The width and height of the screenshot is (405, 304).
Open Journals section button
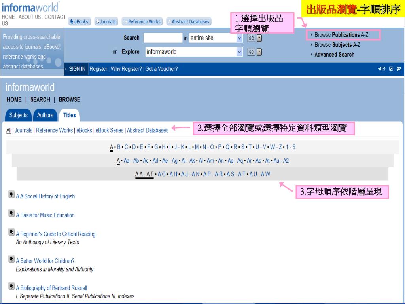click(x=106, y=22)
